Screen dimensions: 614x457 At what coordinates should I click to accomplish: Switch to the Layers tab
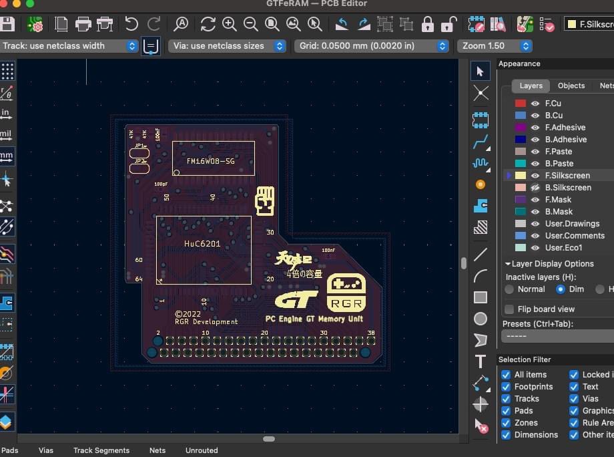(531, 86)
